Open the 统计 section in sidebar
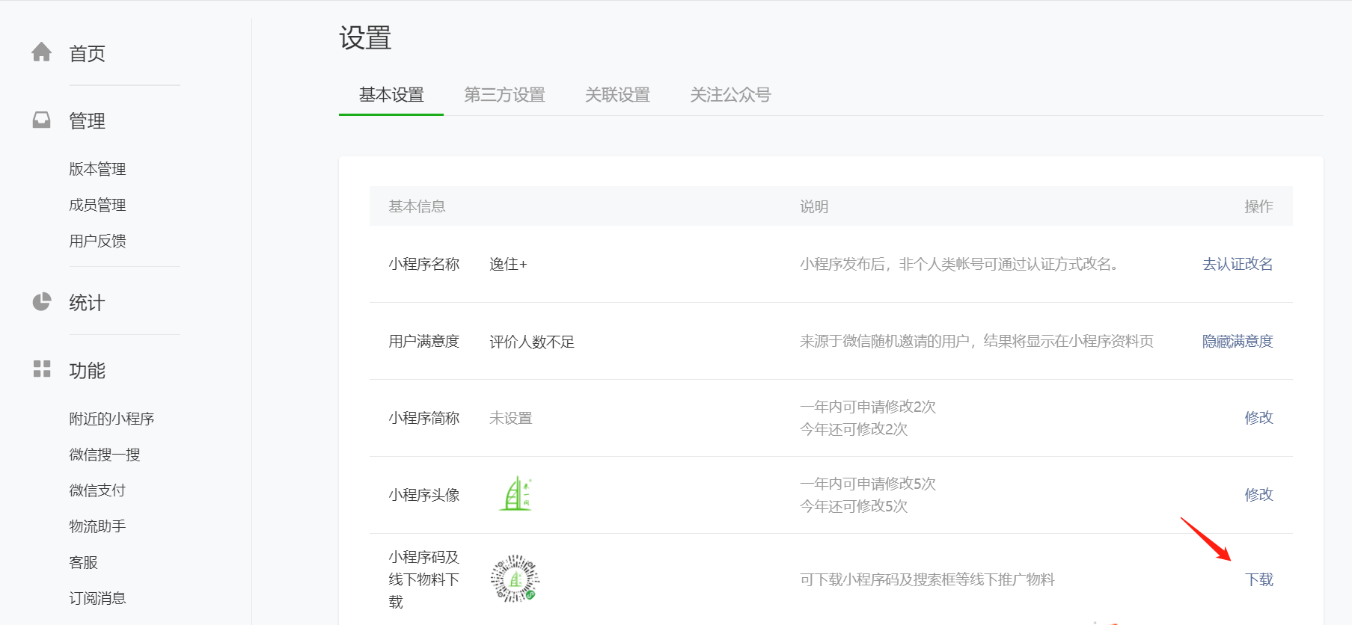The image size is (1352, 625). click(87, 303)
